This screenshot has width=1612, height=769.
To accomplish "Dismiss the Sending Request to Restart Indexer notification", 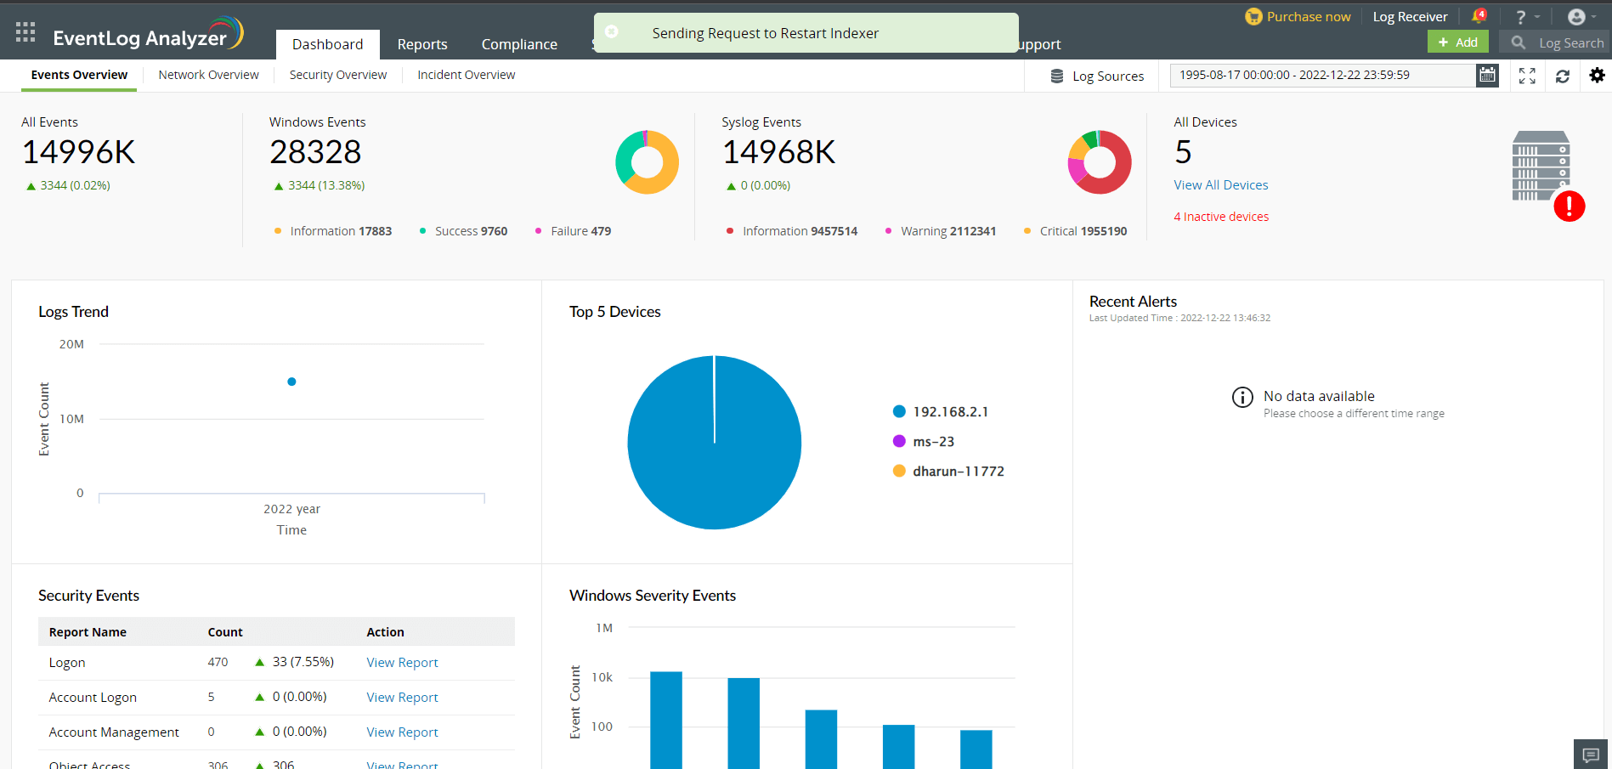I will point(612,32).
